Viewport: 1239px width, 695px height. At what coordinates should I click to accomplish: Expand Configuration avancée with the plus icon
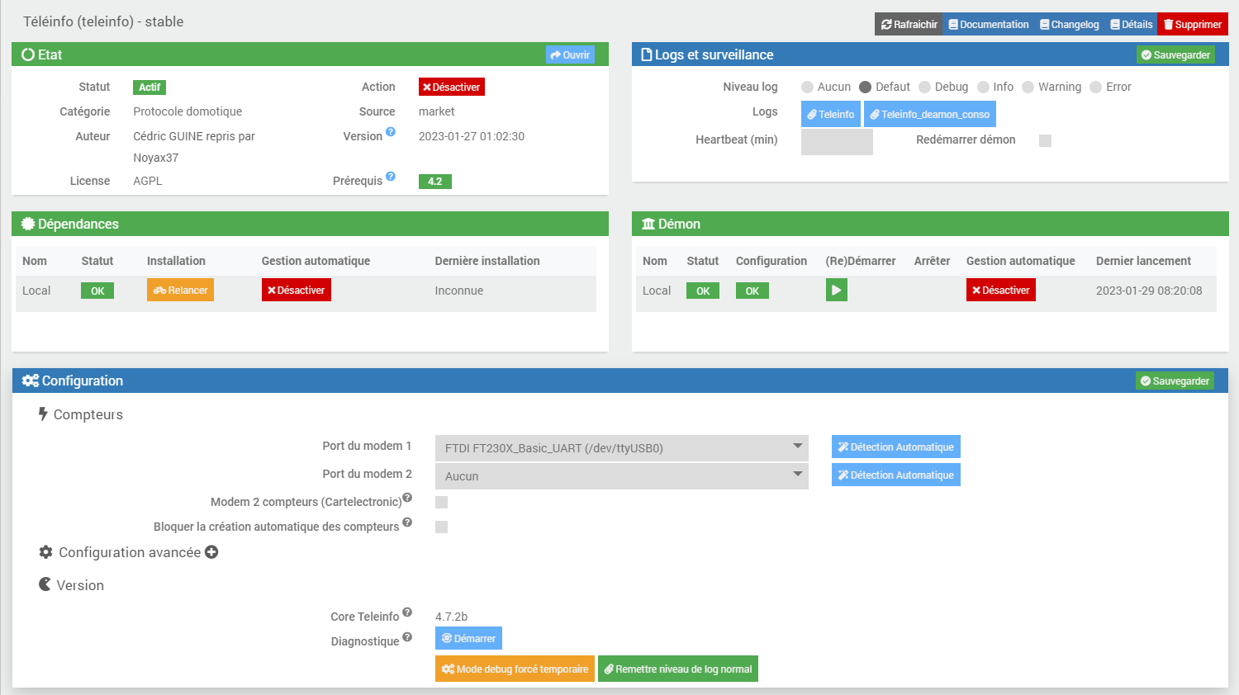(211, 552)
